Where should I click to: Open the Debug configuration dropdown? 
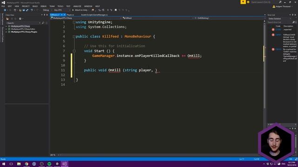click(47, 10)
